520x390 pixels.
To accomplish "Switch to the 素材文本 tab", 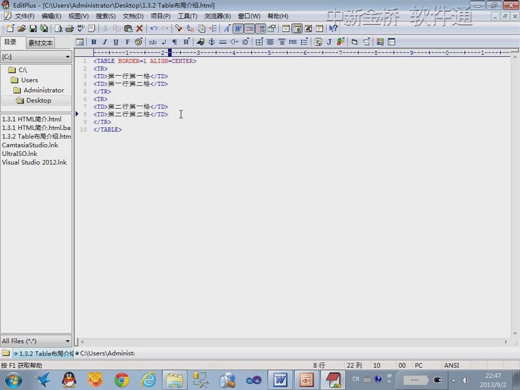I will (40, 43).
